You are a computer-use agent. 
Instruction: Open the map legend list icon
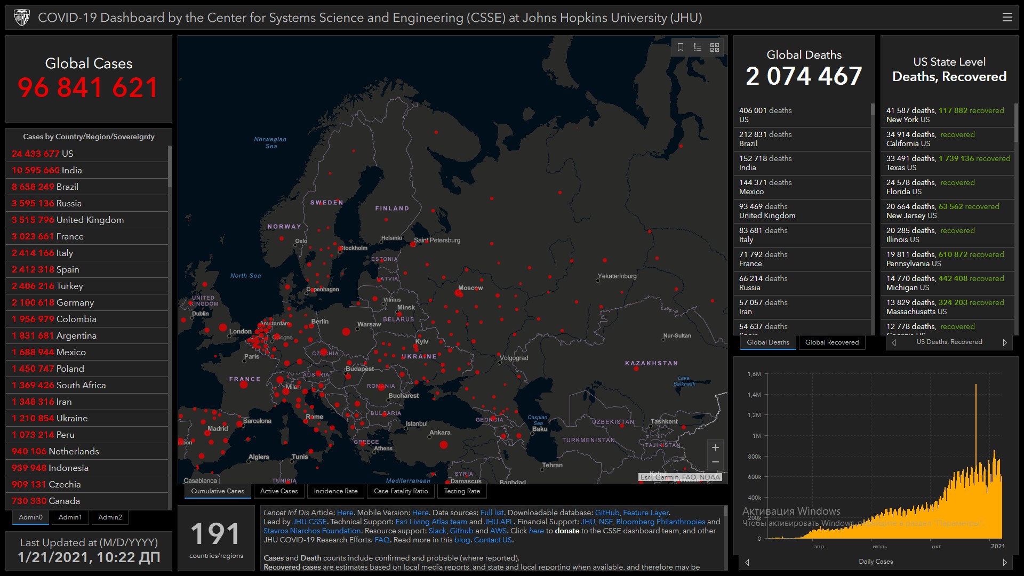[x=698, y=47]
